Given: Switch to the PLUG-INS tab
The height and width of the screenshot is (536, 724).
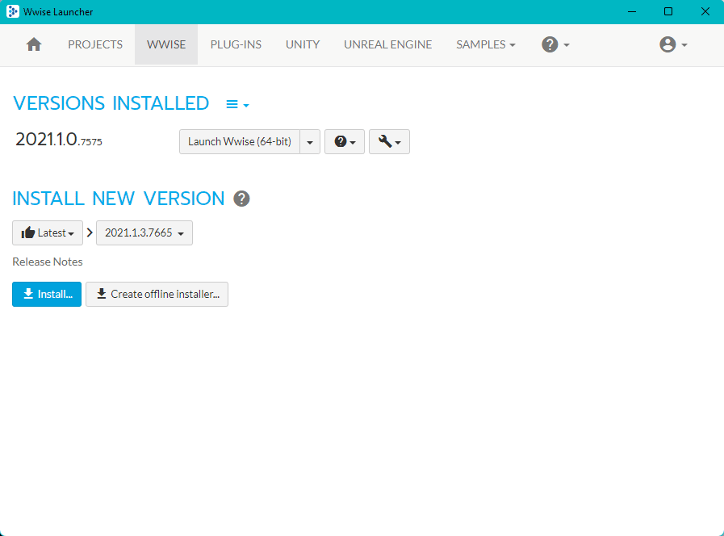Looking at the screenshot, I should pos(236,44).
